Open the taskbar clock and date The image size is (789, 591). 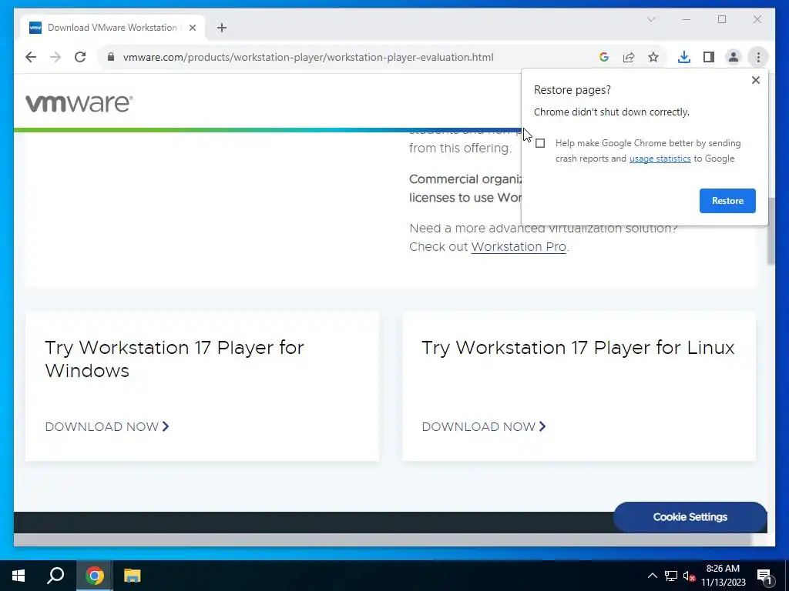(x=723, y=576)
